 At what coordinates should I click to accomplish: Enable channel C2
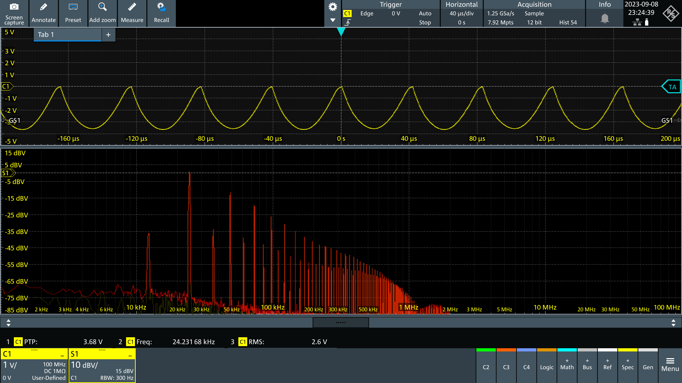point(486,366)
